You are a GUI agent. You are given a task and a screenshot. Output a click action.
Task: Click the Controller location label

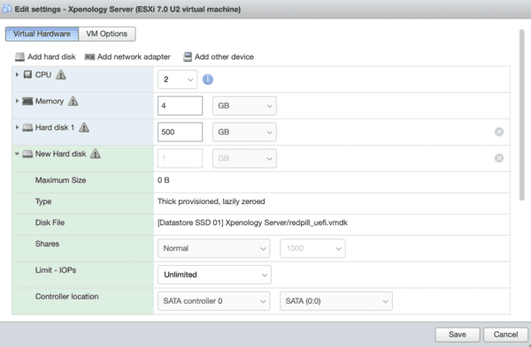66,297
